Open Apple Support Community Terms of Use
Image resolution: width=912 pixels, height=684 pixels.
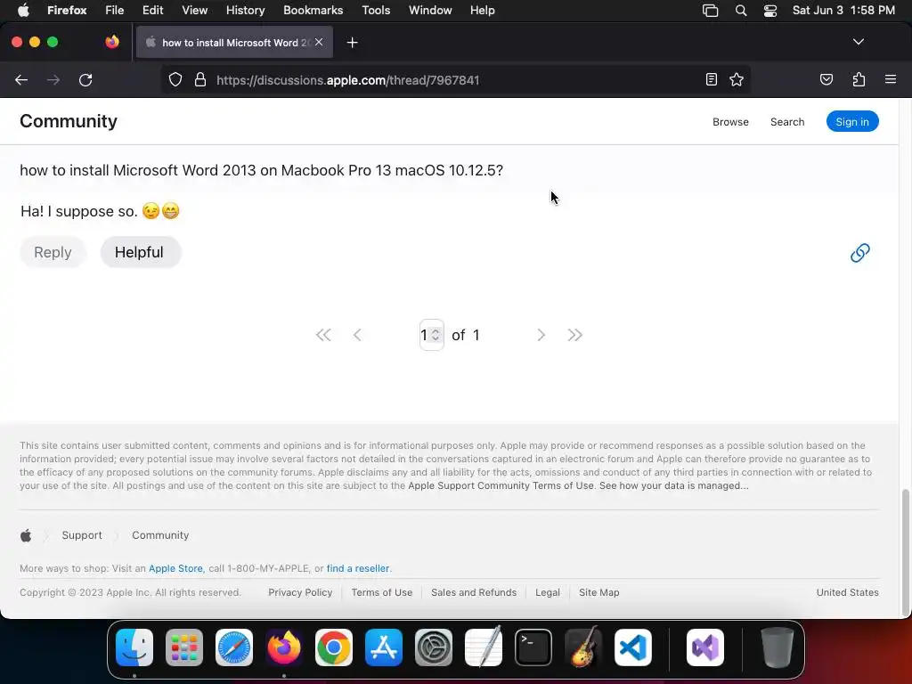click(501, 485)
